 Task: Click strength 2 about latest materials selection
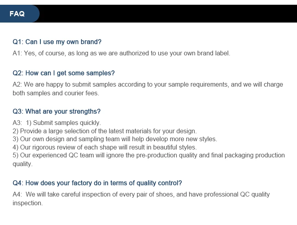(105, 131)
